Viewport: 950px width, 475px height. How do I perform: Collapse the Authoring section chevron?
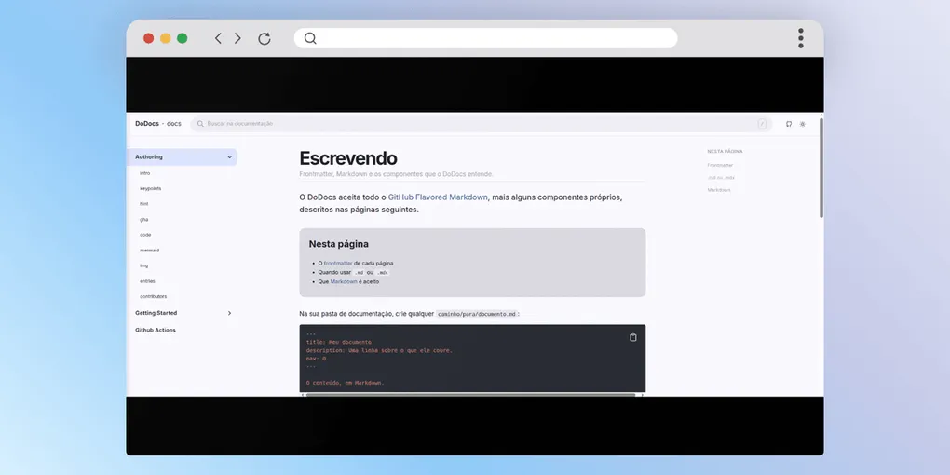pos(230,156)
